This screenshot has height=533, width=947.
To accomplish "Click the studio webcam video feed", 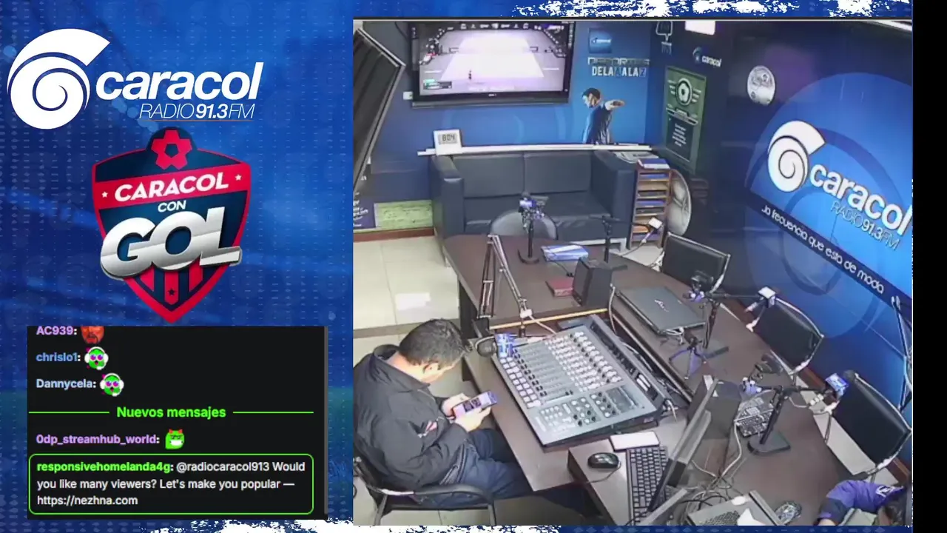I will (x=633, y=272).
